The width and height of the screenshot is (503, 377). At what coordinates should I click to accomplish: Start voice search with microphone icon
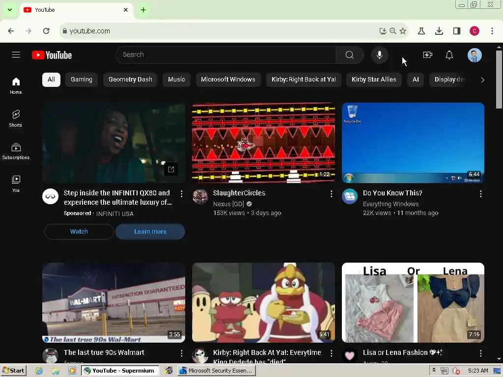380,55
